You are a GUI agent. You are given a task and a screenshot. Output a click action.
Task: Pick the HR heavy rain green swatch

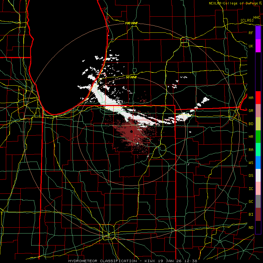258,137
